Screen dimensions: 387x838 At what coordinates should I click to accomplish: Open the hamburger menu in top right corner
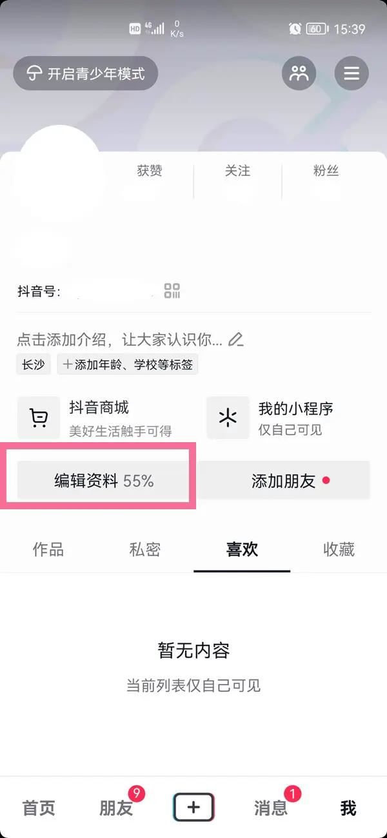click(352, 73)
